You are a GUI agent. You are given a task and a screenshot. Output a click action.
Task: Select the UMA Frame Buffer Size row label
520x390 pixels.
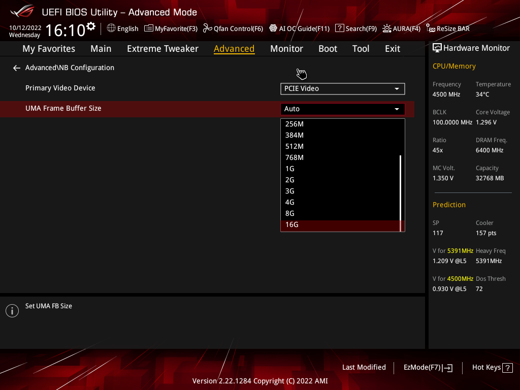click(63, 108)
